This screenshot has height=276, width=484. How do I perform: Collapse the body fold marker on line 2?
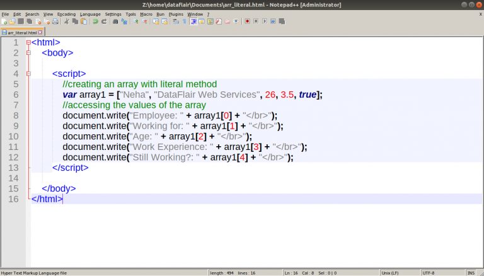[28, 53]
